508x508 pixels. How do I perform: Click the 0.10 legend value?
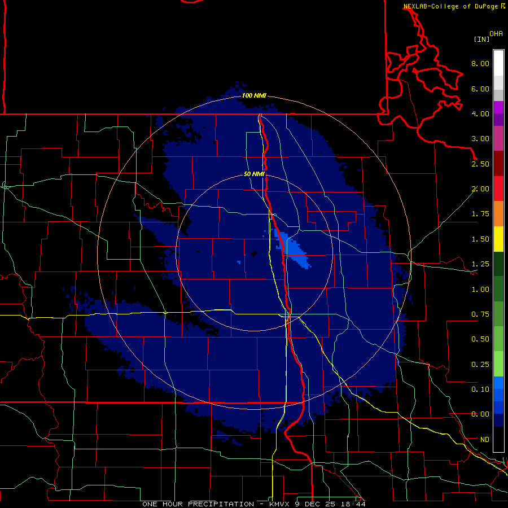coord(480,389)
